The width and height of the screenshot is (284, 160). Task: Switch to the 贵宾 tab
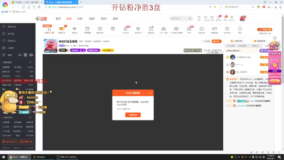point(255,46)
